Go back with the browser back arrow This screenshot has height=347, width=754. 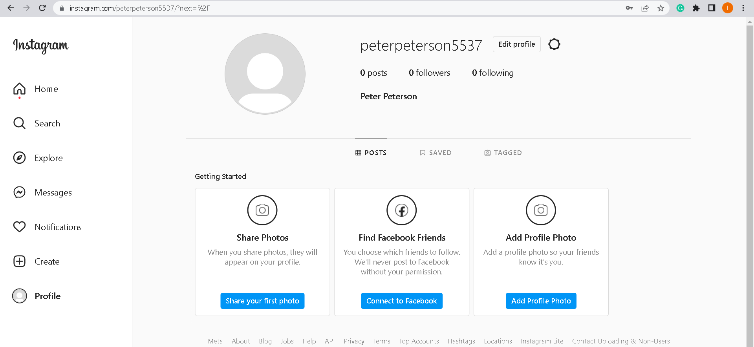coord(11,8)
